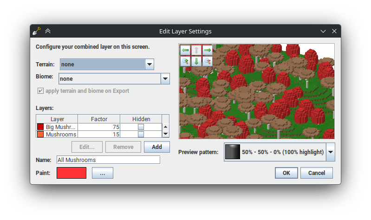This screenshot has width=371, height=220.
Task: Open the Terrain dropdown
Action: [150, 65]
